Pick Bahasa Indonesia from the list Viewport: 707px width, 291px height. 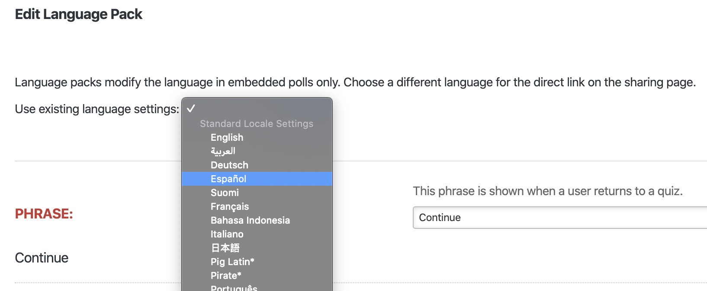(250, 220)
